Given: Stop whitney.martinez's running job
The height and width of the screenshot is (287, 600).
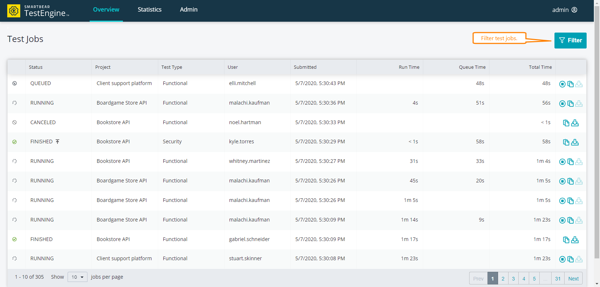Looking at the screenshot, I should pos(562,162).
